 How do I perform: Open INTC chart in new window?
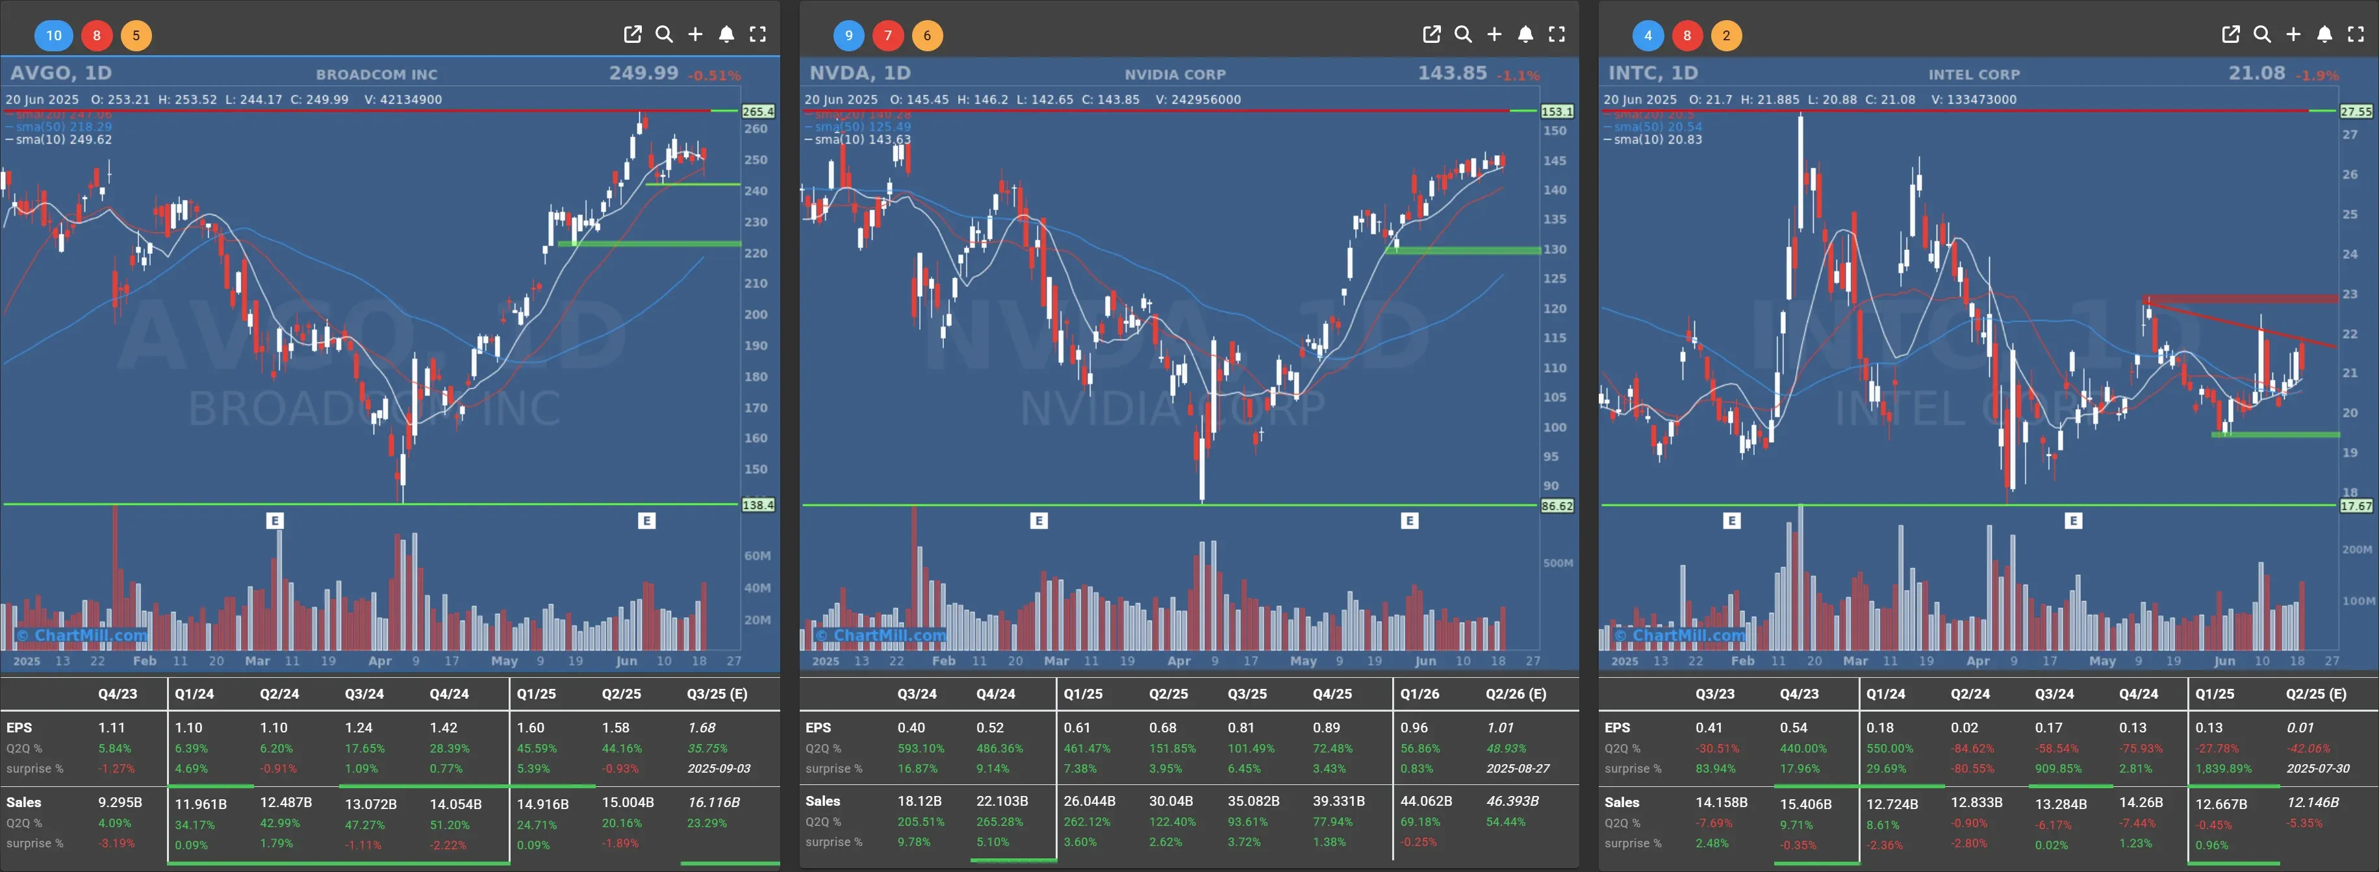click(2230, 34)
